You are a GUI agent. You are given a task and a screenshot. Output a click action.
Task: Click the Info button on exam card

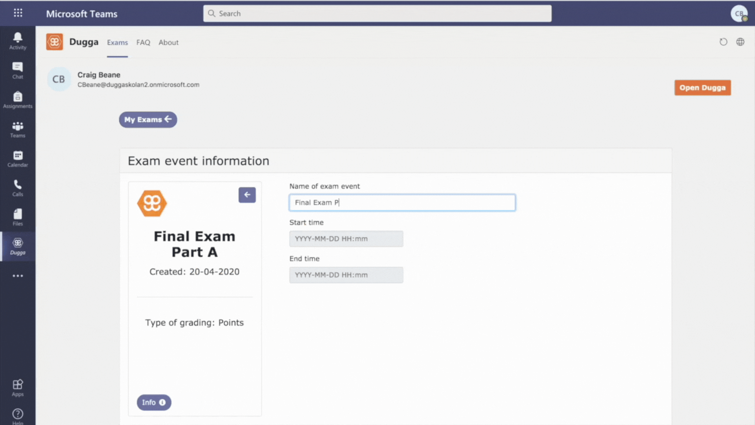click(154, 403)
